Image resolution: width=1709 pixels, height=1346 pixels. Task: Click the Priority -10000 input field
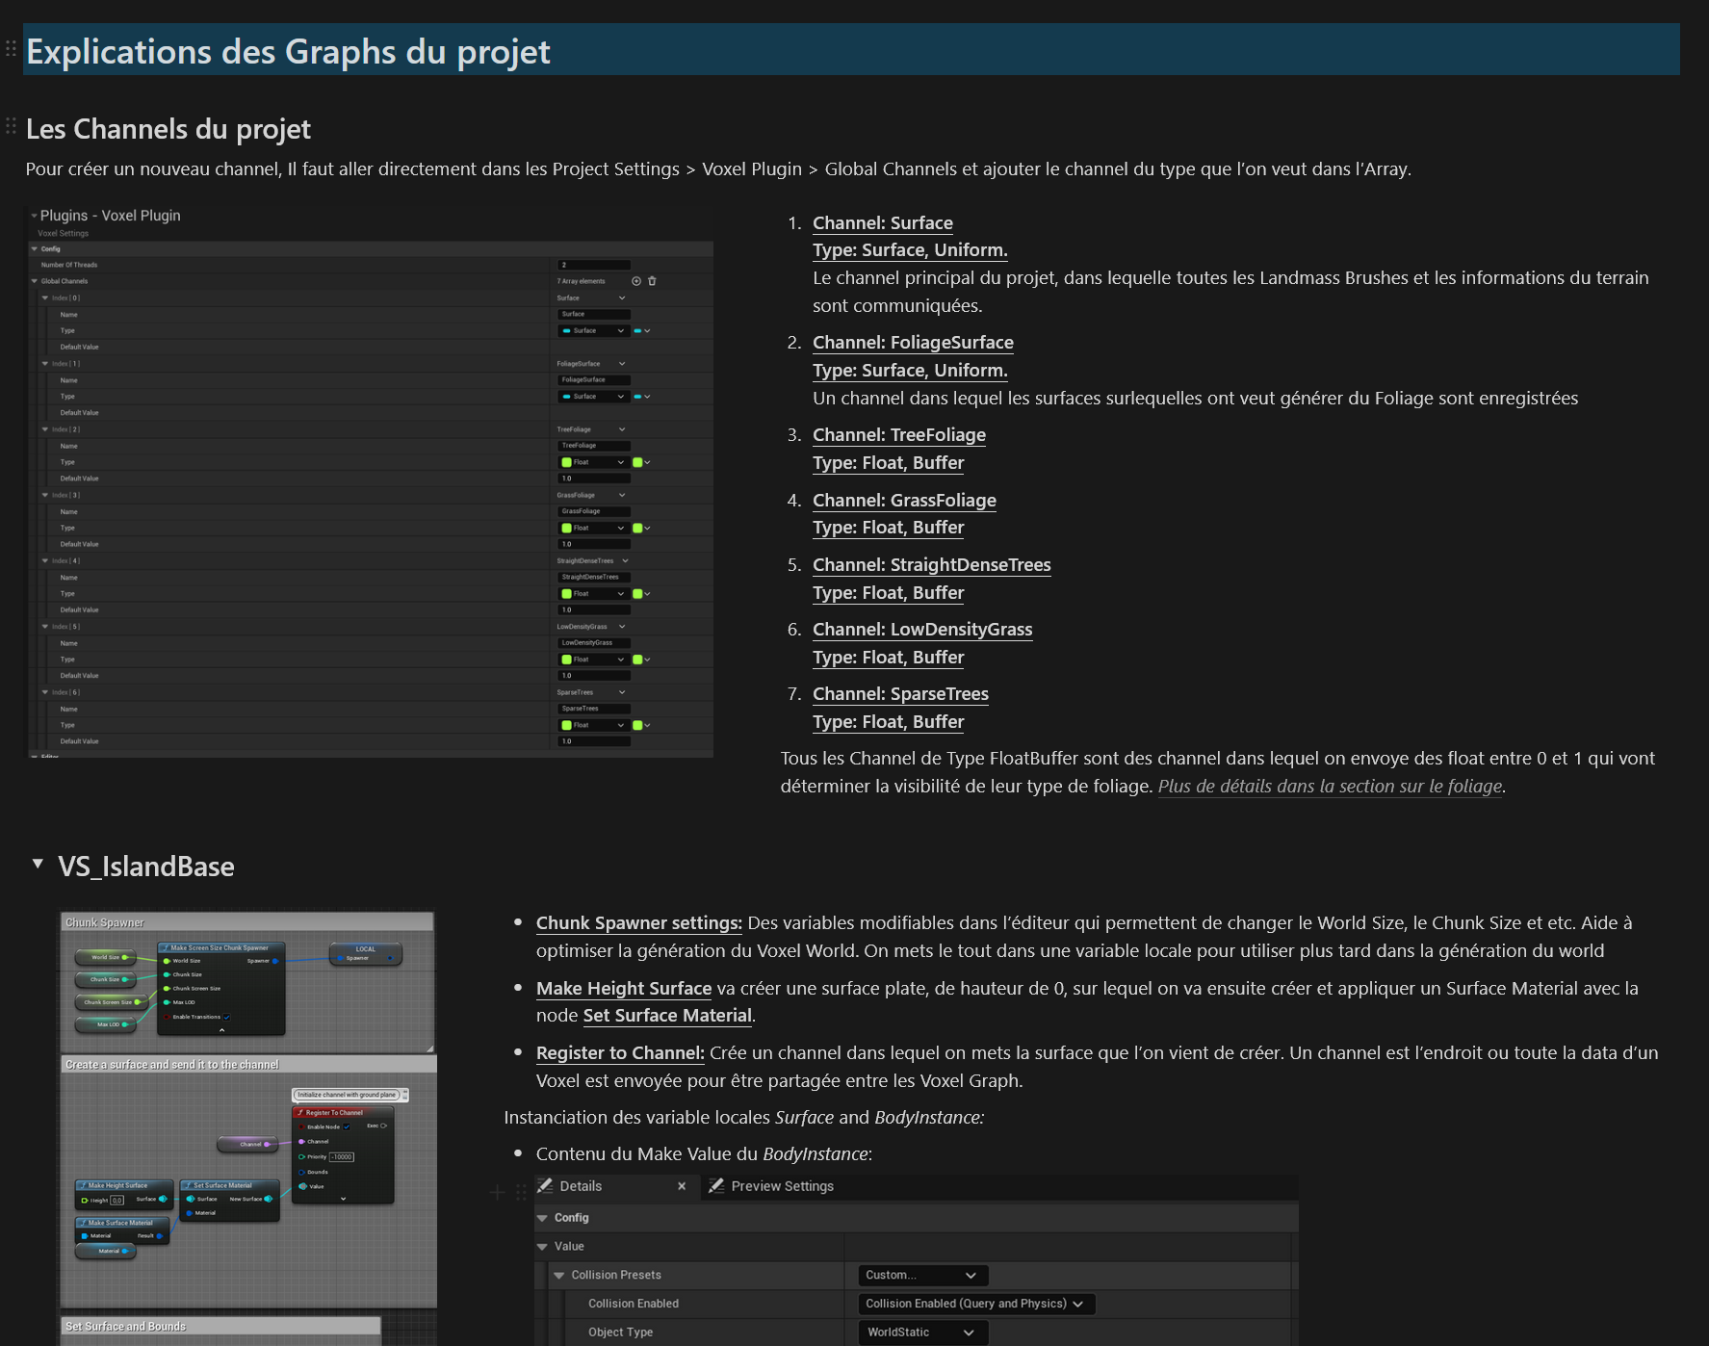[x=342, y=1156]
